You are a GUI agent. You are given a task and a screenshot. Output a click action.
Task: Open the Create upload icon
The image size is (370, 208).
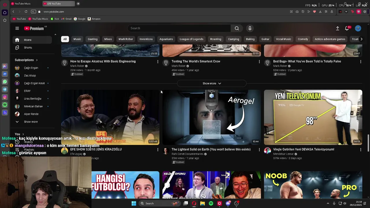(338, 28)
